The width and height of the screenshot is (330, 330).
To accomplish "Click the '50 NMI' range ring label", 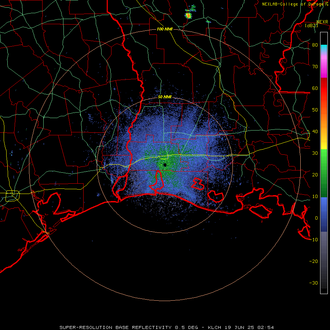I will (165, 97).
